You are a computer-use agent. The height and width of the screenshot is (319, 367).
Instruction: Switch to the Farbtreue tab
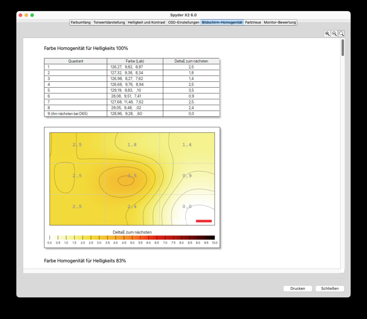point(253,22)
